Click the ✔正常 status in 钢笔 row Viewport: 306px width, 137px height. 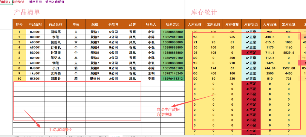coord(251,63)
